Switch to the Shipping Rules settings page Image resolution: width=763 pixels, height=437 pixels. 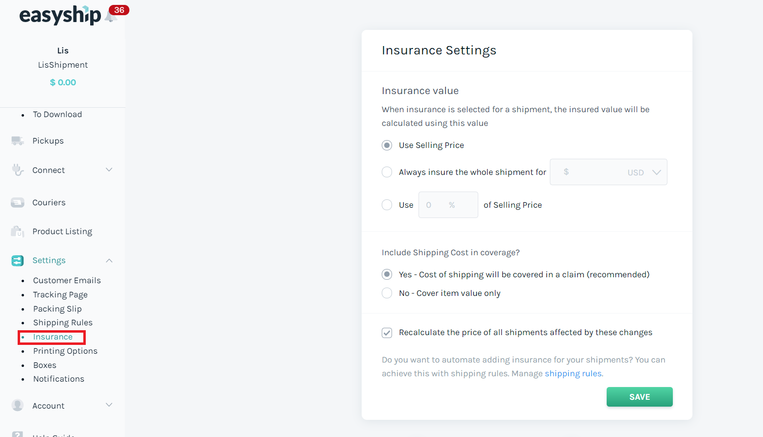click(63, 322)
